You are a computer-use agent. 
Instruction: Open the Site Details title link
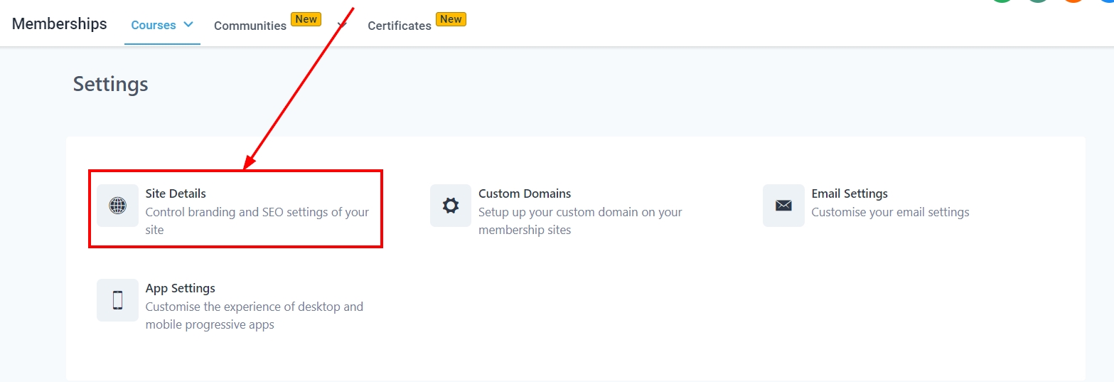coord(176,193)
